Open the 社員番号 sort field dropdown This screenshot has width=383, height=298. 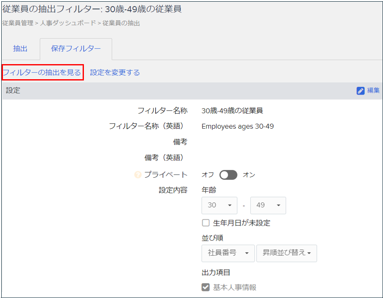pos(228,253)
